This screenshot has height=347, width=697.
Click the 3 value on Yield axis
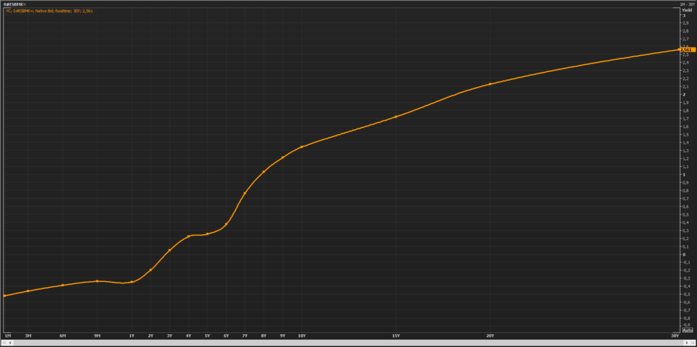pyautogui.click(x=684, y=15)
